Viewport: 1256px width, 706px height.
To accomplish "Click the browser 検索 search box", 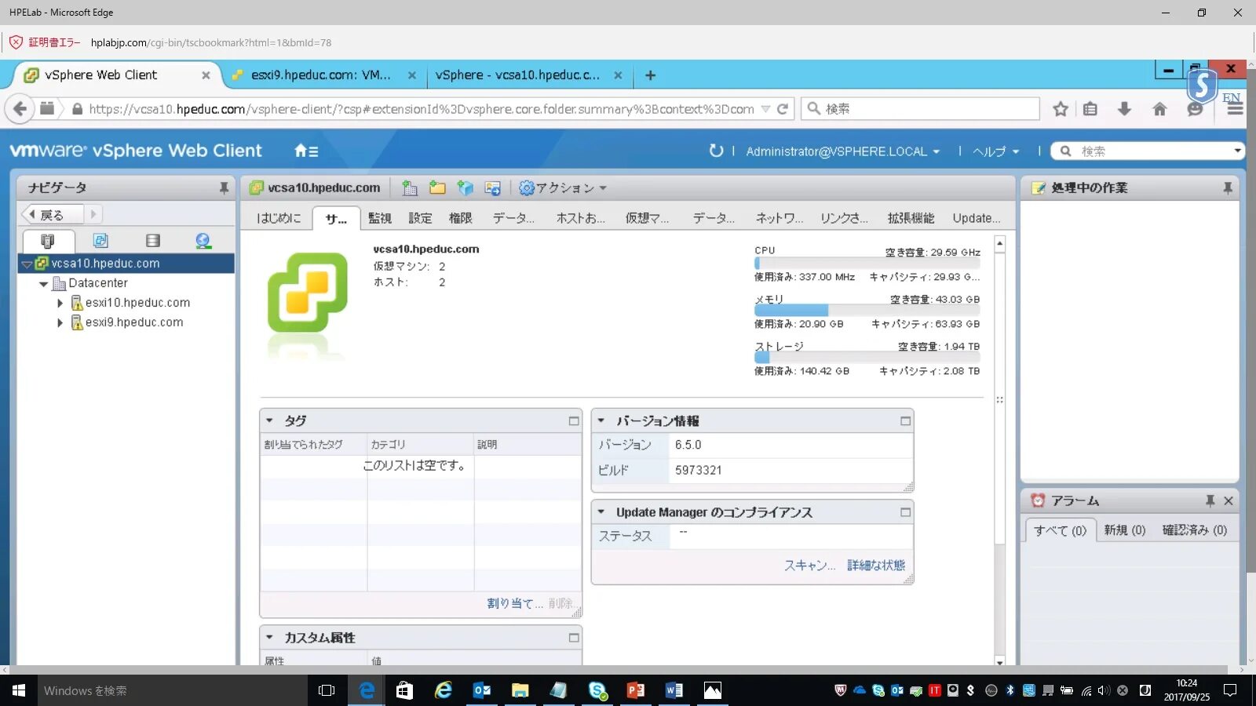I will click(x=920, y=109).
